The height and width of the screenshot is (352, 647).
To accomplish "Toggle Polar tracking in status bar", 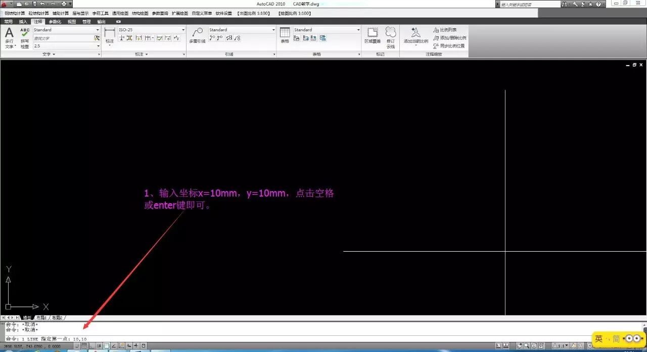I will click(99, 345).
